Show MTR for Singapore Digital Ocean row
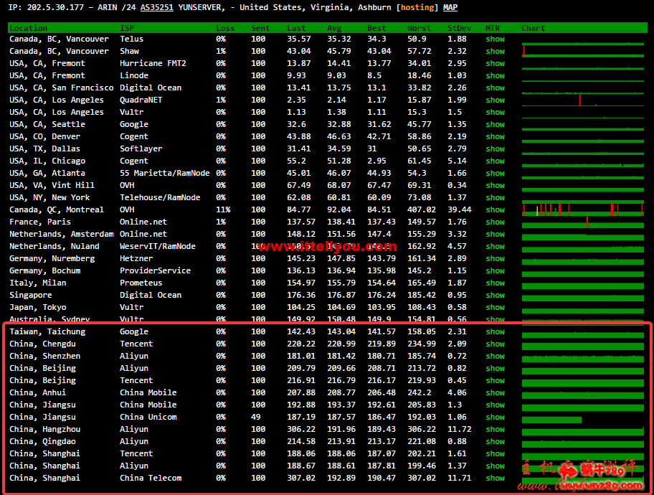Viewport: 654px width, 495px height. (495, 295)
